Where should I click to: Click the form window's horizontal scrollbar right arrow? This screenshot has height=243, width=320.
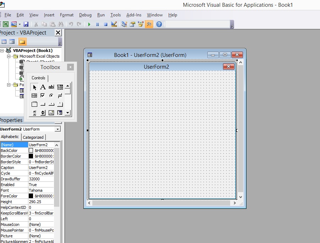pos(234,203)
